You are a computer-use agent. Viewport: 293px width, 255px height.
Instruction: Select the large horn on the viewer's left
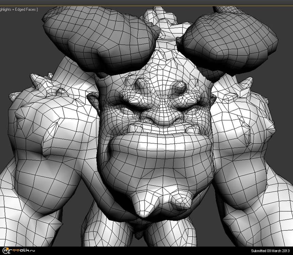tap(99, 37)
